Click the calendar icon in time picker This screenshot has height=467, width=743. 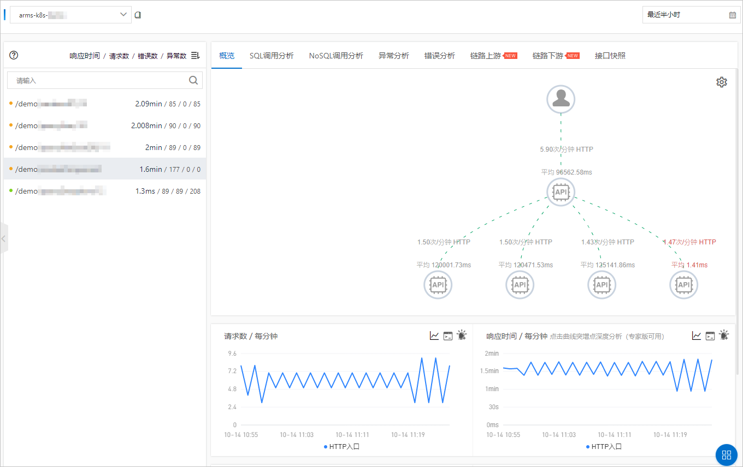(733, 15)
